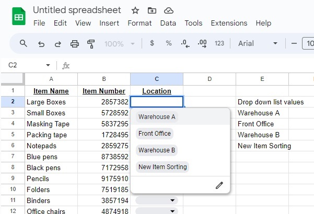
Task: Star the Untitled spreadsheet
Action: click(x=135, y=10)
